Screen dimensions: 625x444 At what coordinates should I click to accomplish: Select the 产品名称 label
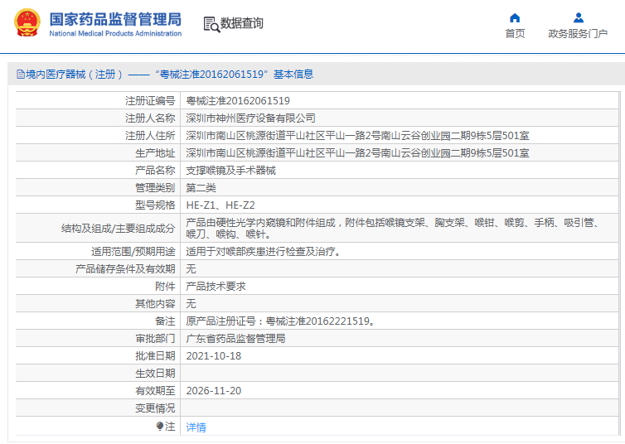[x=155, y=171]
